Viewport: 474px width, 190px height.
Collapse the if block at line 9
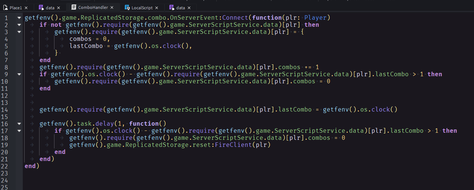pos(19,74)
